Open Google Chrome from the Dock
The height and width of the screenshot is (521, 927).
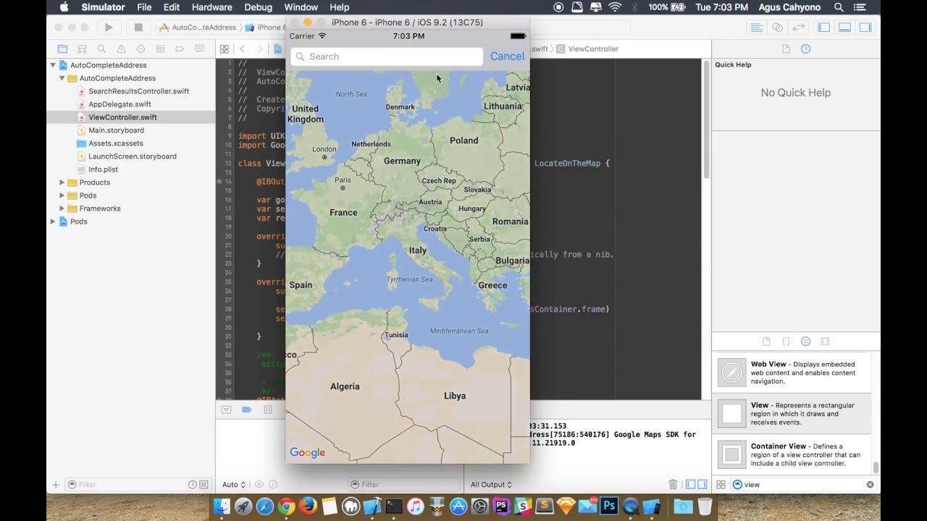[x=285, y=506]
